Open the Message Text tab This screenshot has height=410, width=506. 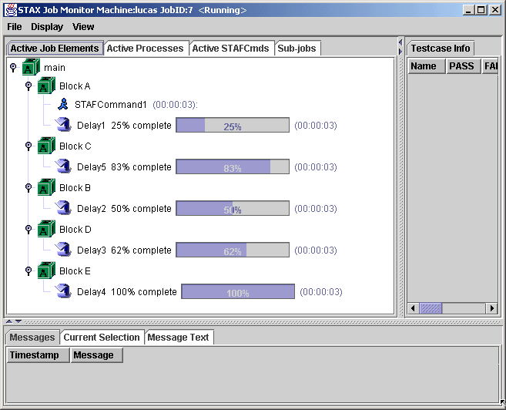pyautogui.click(x=178, y=337)
